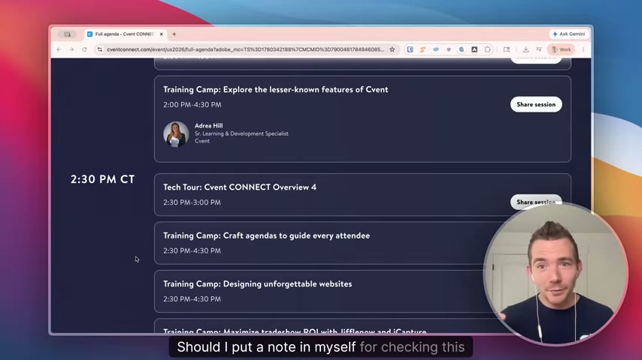Open the black square extension icon
The image size is (642, 360).
(474, 49)
